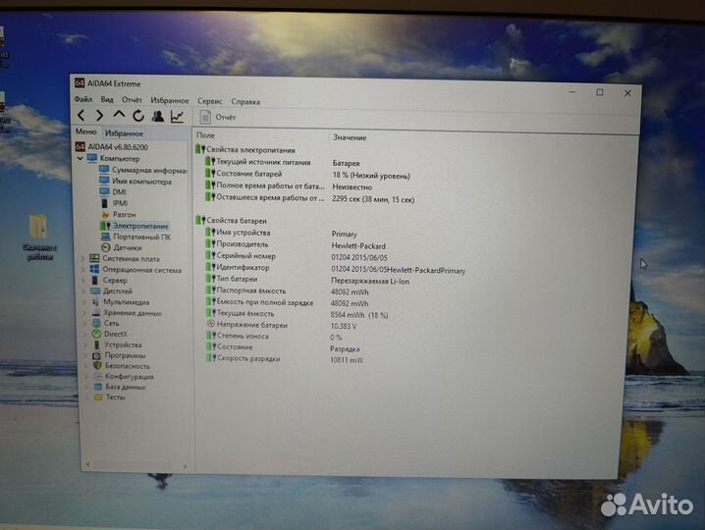Expand the Мультимедиа node
705x530 pixels.
tap(84, 302)
